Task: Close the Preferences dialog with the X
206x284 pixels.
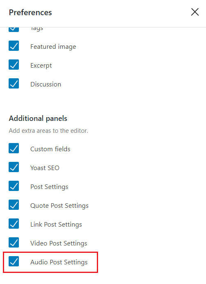Action: click(x=195, y=12)
